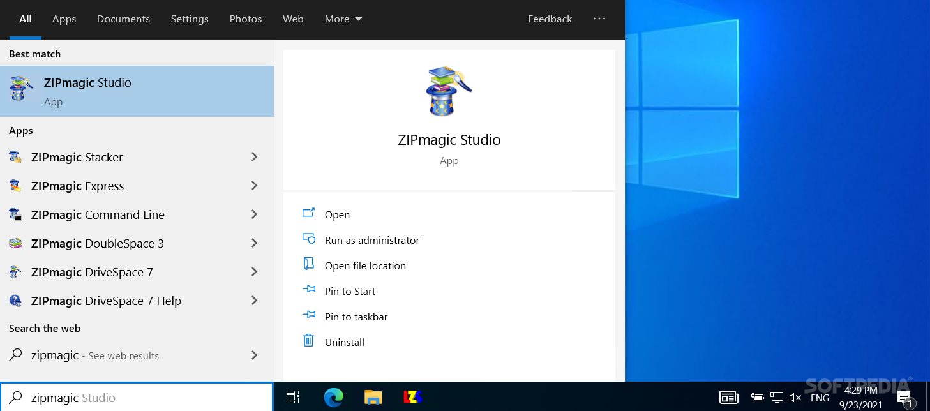This screenshot has height=411, width=930.
Task: Choose Open for ZIPmagic Studio
Action: click(x=337, y=215)
